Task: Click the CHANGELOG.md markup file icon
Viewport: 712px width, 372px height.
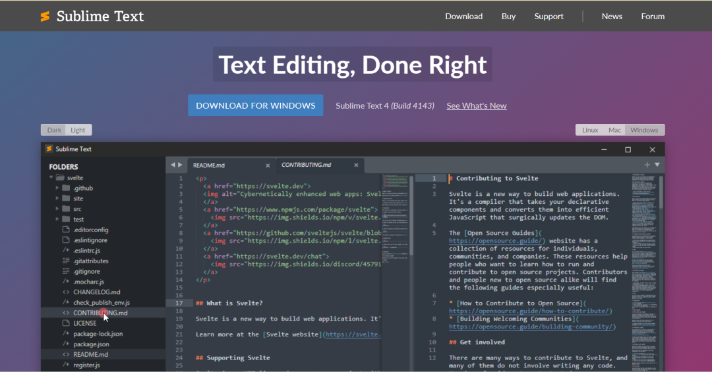Action: 66,292
